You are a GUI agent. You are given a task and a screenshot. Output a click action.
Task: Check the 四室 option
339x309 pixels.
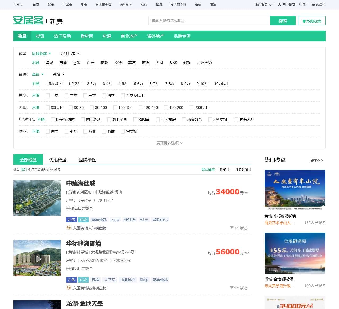(104, 96)
